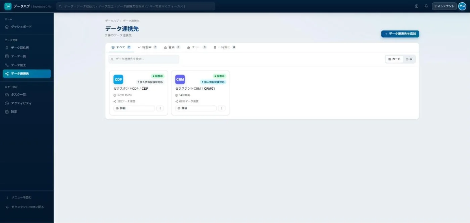Click the 2 件のデータ連携先 count text
Screen dimensions: 470x223
coord(118,35)
